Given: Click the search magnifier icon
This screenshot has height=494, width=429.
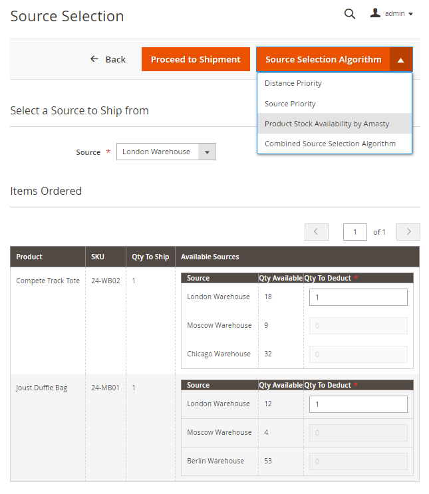Looking at the screenshot, I should click(349, 14).
